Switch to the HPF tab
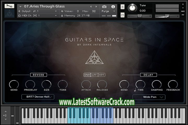Viewport: 188px width, 125px height. click(x=102, y=75)
